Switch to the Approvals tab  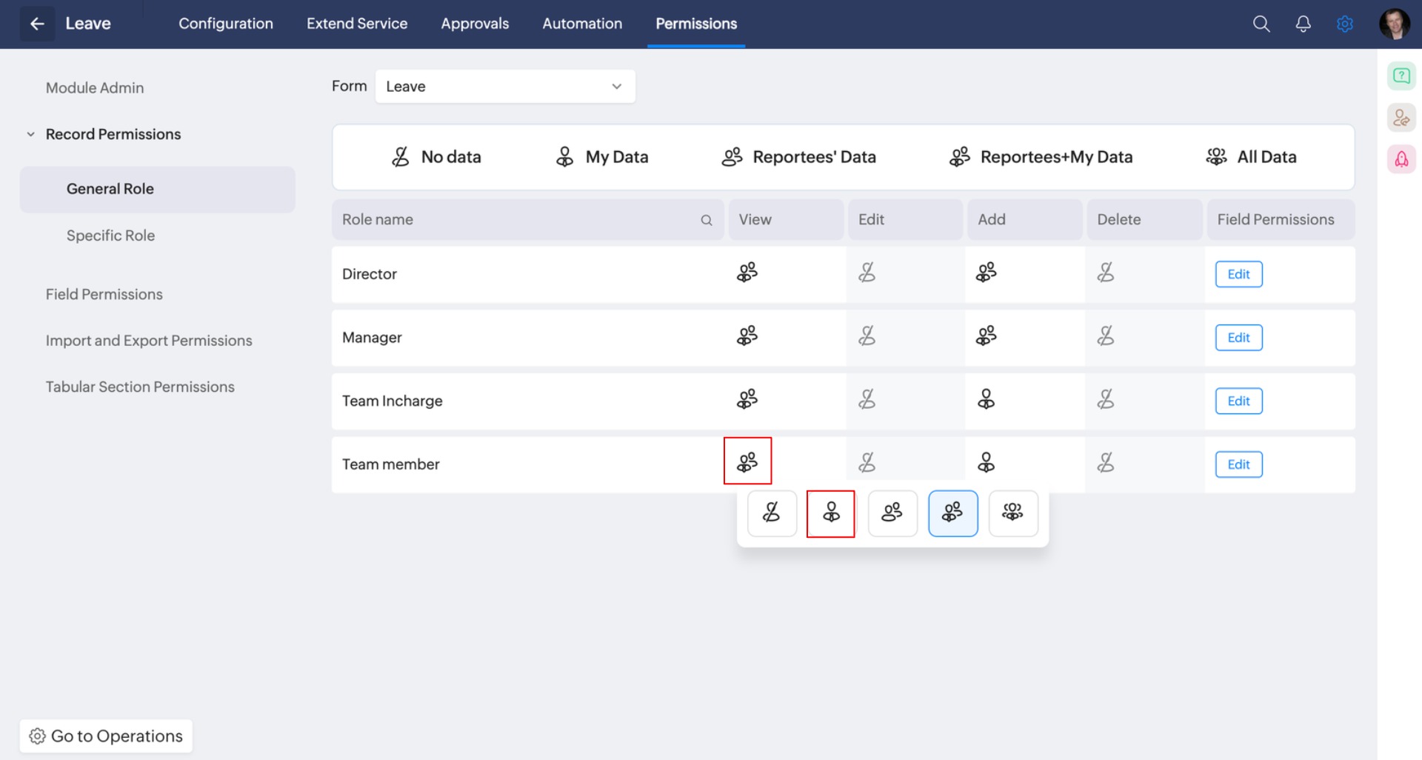[x=475, y=24]
